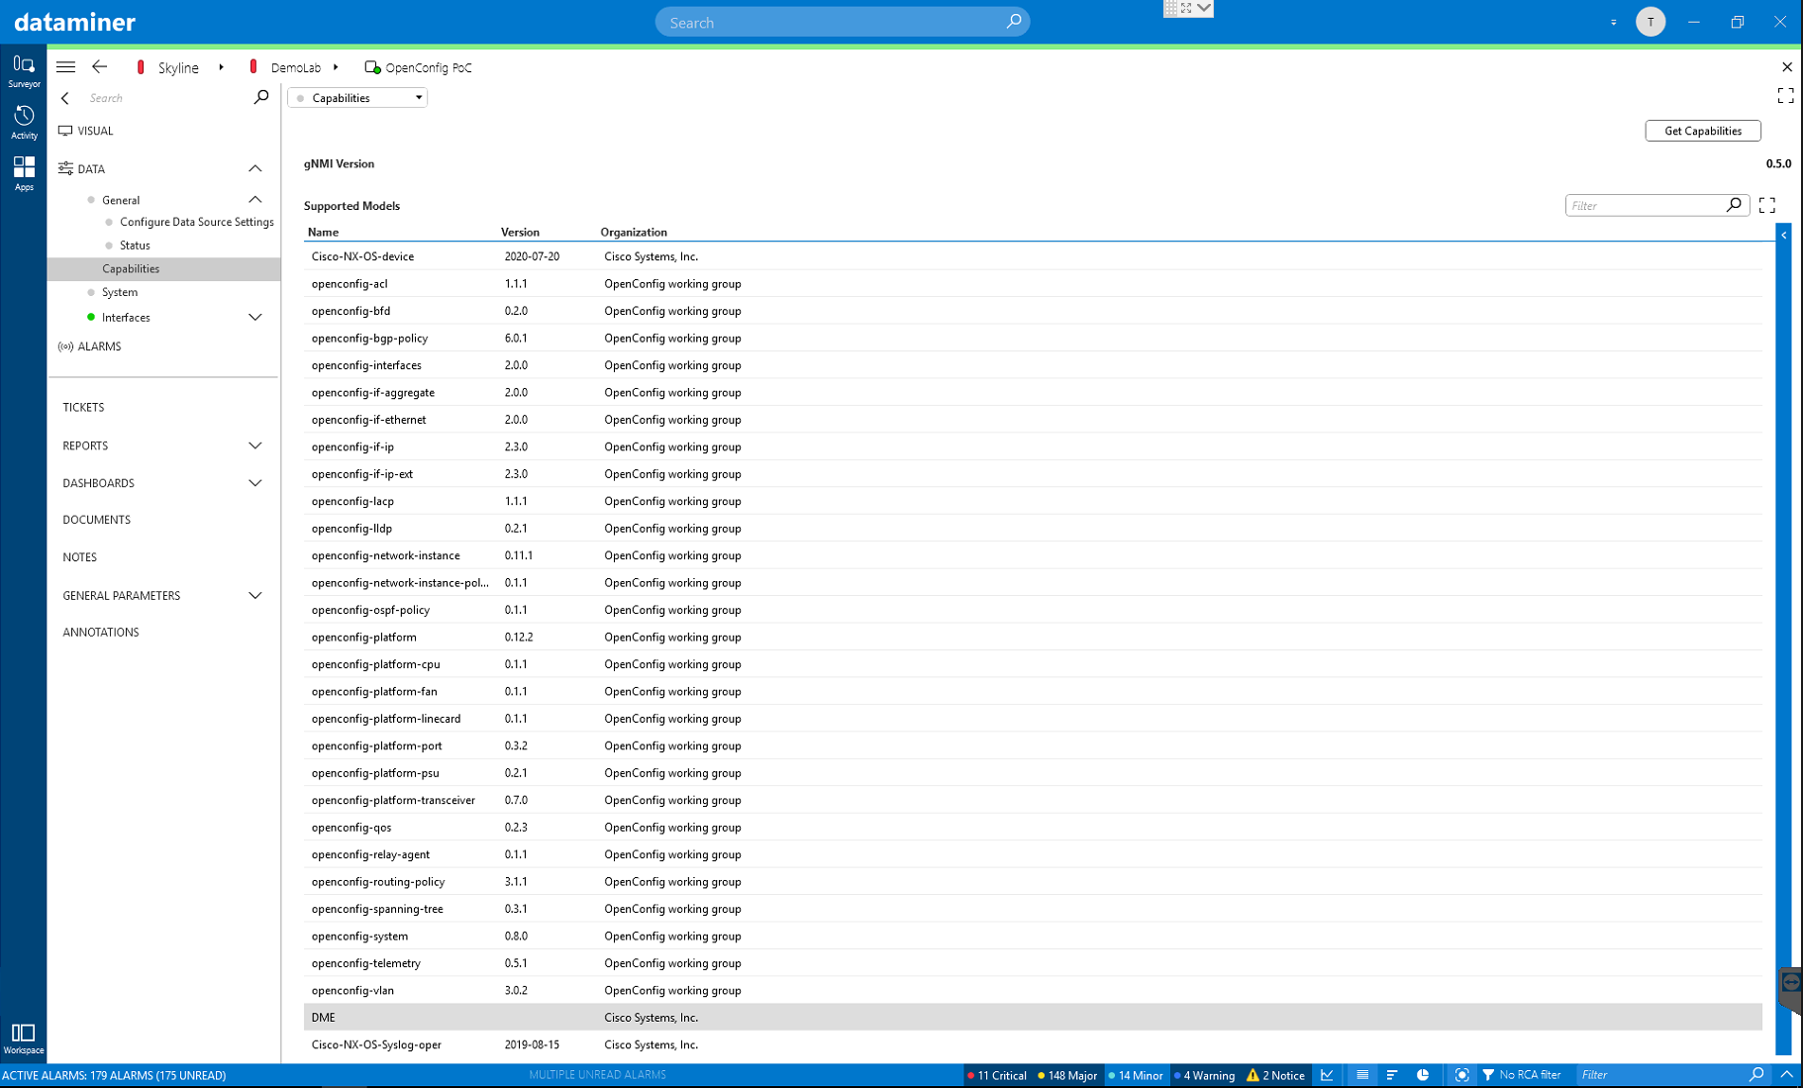
Task: Collapse the General tree node
Action: [254, 200]
